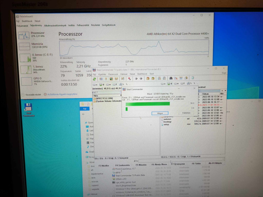
Task: Select drive c in left panel drive bar
Action: tap(95, 85)
